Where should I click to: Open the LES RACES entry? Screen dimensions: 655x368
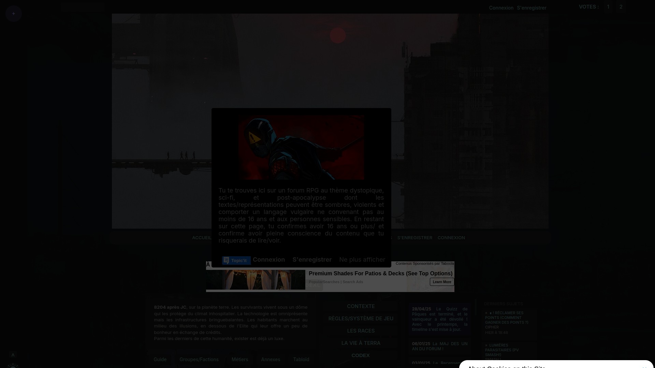[x=361, y=331]
